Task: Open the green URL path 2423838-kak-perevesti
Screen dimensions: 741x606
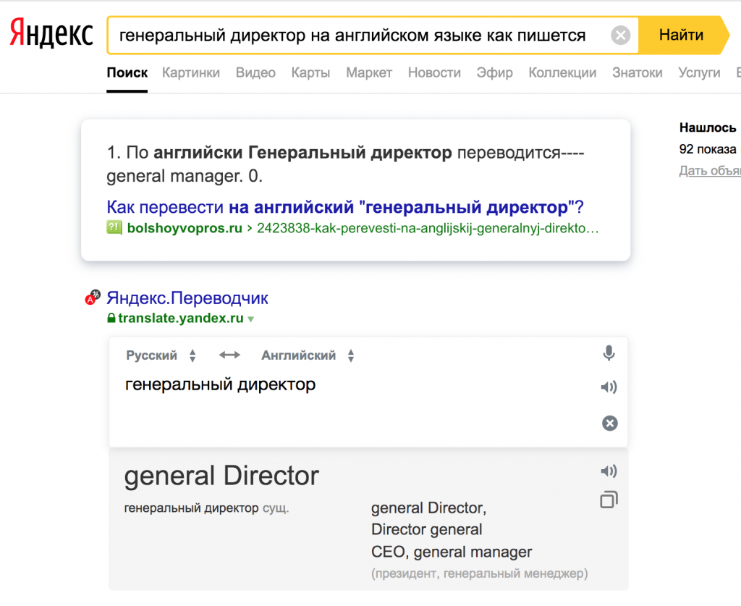Action: click(x=428, y=228)
